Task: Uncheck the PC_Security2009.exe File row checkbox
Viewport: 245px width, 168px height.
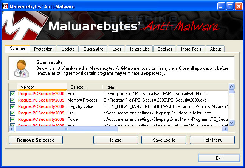Action: [x=12, y=94]
